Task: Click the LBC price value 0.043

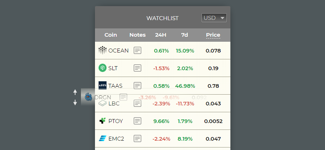Action: [213, 104]
